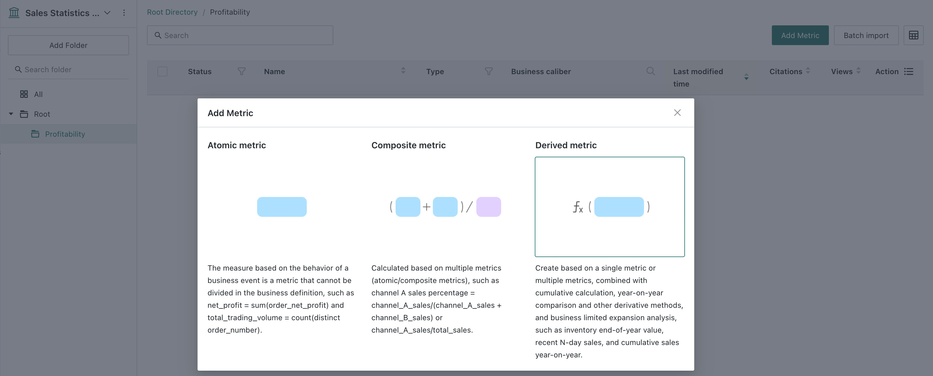The image size is (933, 376).
Task: Click the Add Metric dialog title
Action: [x=230, y=113]
